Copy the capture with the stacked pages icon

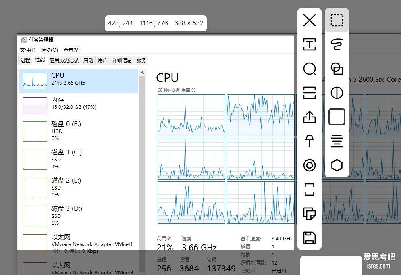pos(310,214)
